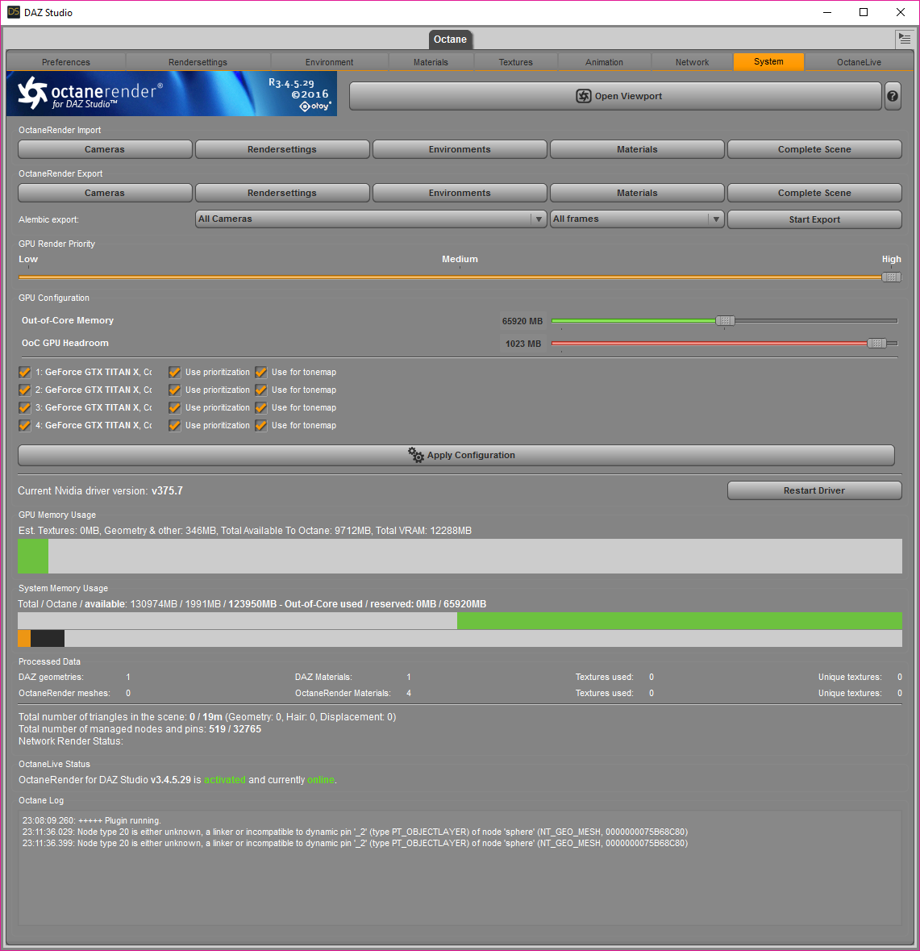Viewport: 920px width, 951px height.
Task: Import Cameras from OctaneRender
Action: (x=105, y=149)
